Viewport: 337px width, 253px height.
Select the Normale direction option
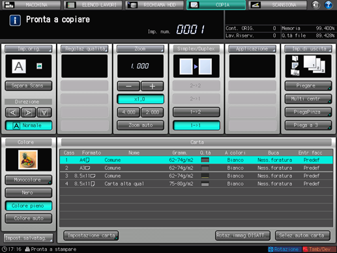point(29,125)
